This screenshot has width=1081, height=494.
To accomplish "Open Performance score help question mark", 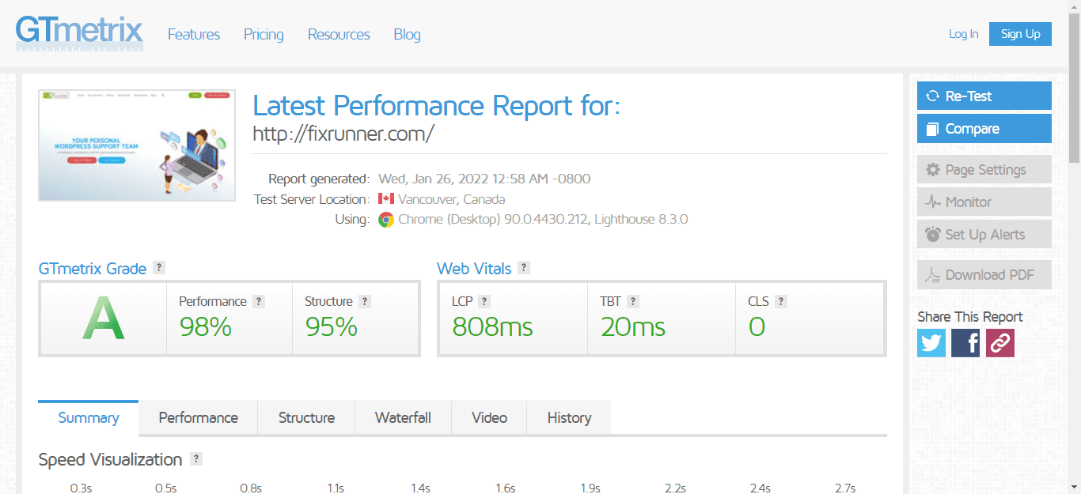I will [x=259, y=301].
